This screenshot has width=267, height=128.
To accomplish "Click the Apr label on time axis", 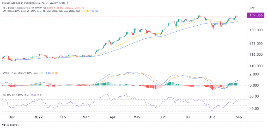I will point(113,117).
